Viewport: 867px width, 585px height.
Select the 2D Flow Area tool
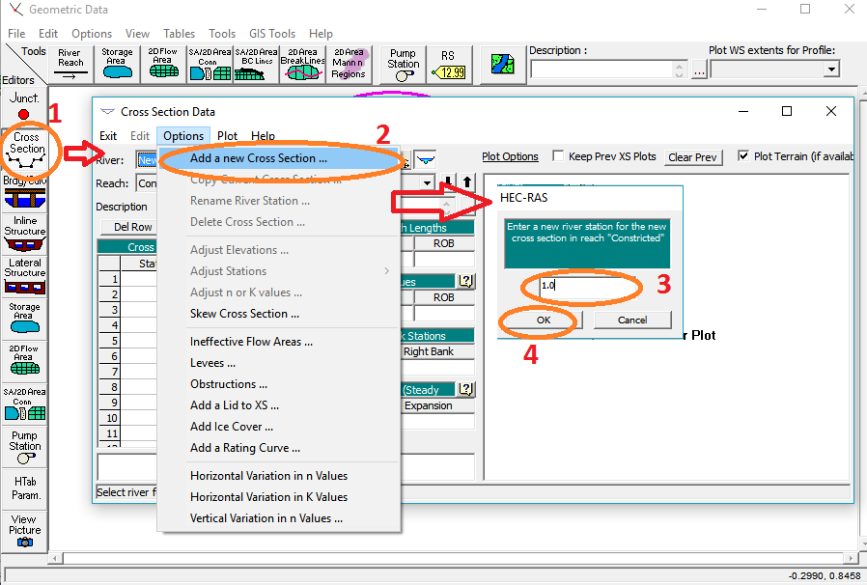tap(161, 61)
